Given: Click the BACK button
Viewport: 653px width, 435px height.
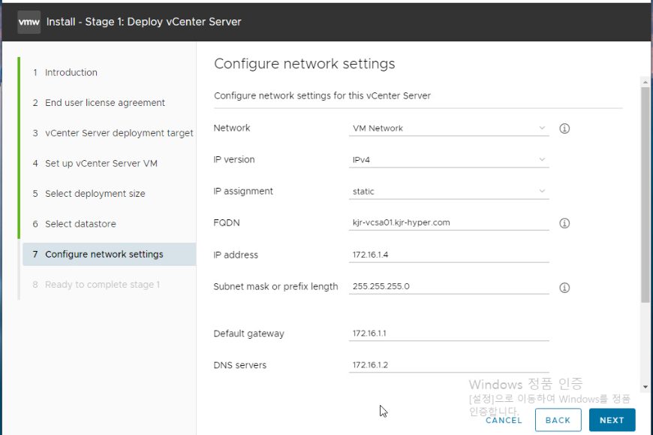Looking at the screenshot, I should click(558, 420).
